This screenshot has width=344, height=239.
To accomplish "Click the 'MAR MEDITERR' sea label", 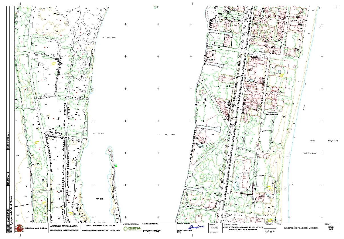I will (x=324, y=141).
